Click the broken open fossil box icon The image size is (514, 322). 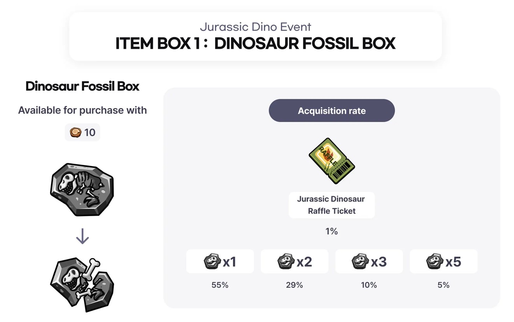(82, 285)
